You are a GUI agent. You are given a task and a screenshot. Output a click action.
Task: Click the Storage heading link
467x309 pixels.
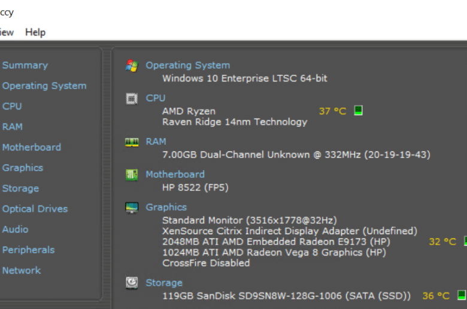click(164, 283)
